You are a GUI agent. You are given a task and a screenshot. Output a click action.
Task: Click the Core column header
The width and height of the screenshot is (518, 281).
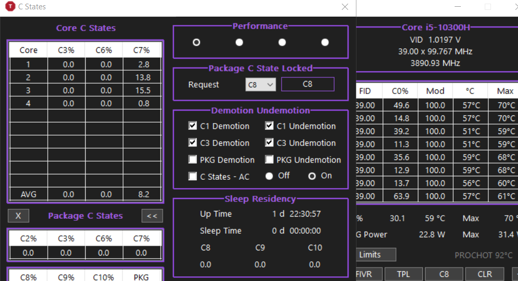point(29,50)
